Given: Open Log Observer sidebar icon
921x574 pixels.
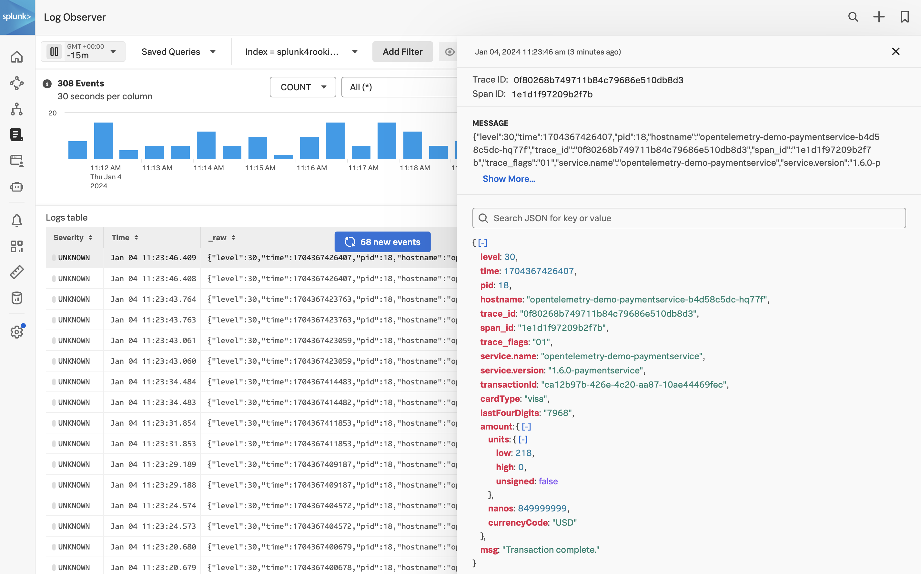Looking at the screenshot, I should coord(17,134).
